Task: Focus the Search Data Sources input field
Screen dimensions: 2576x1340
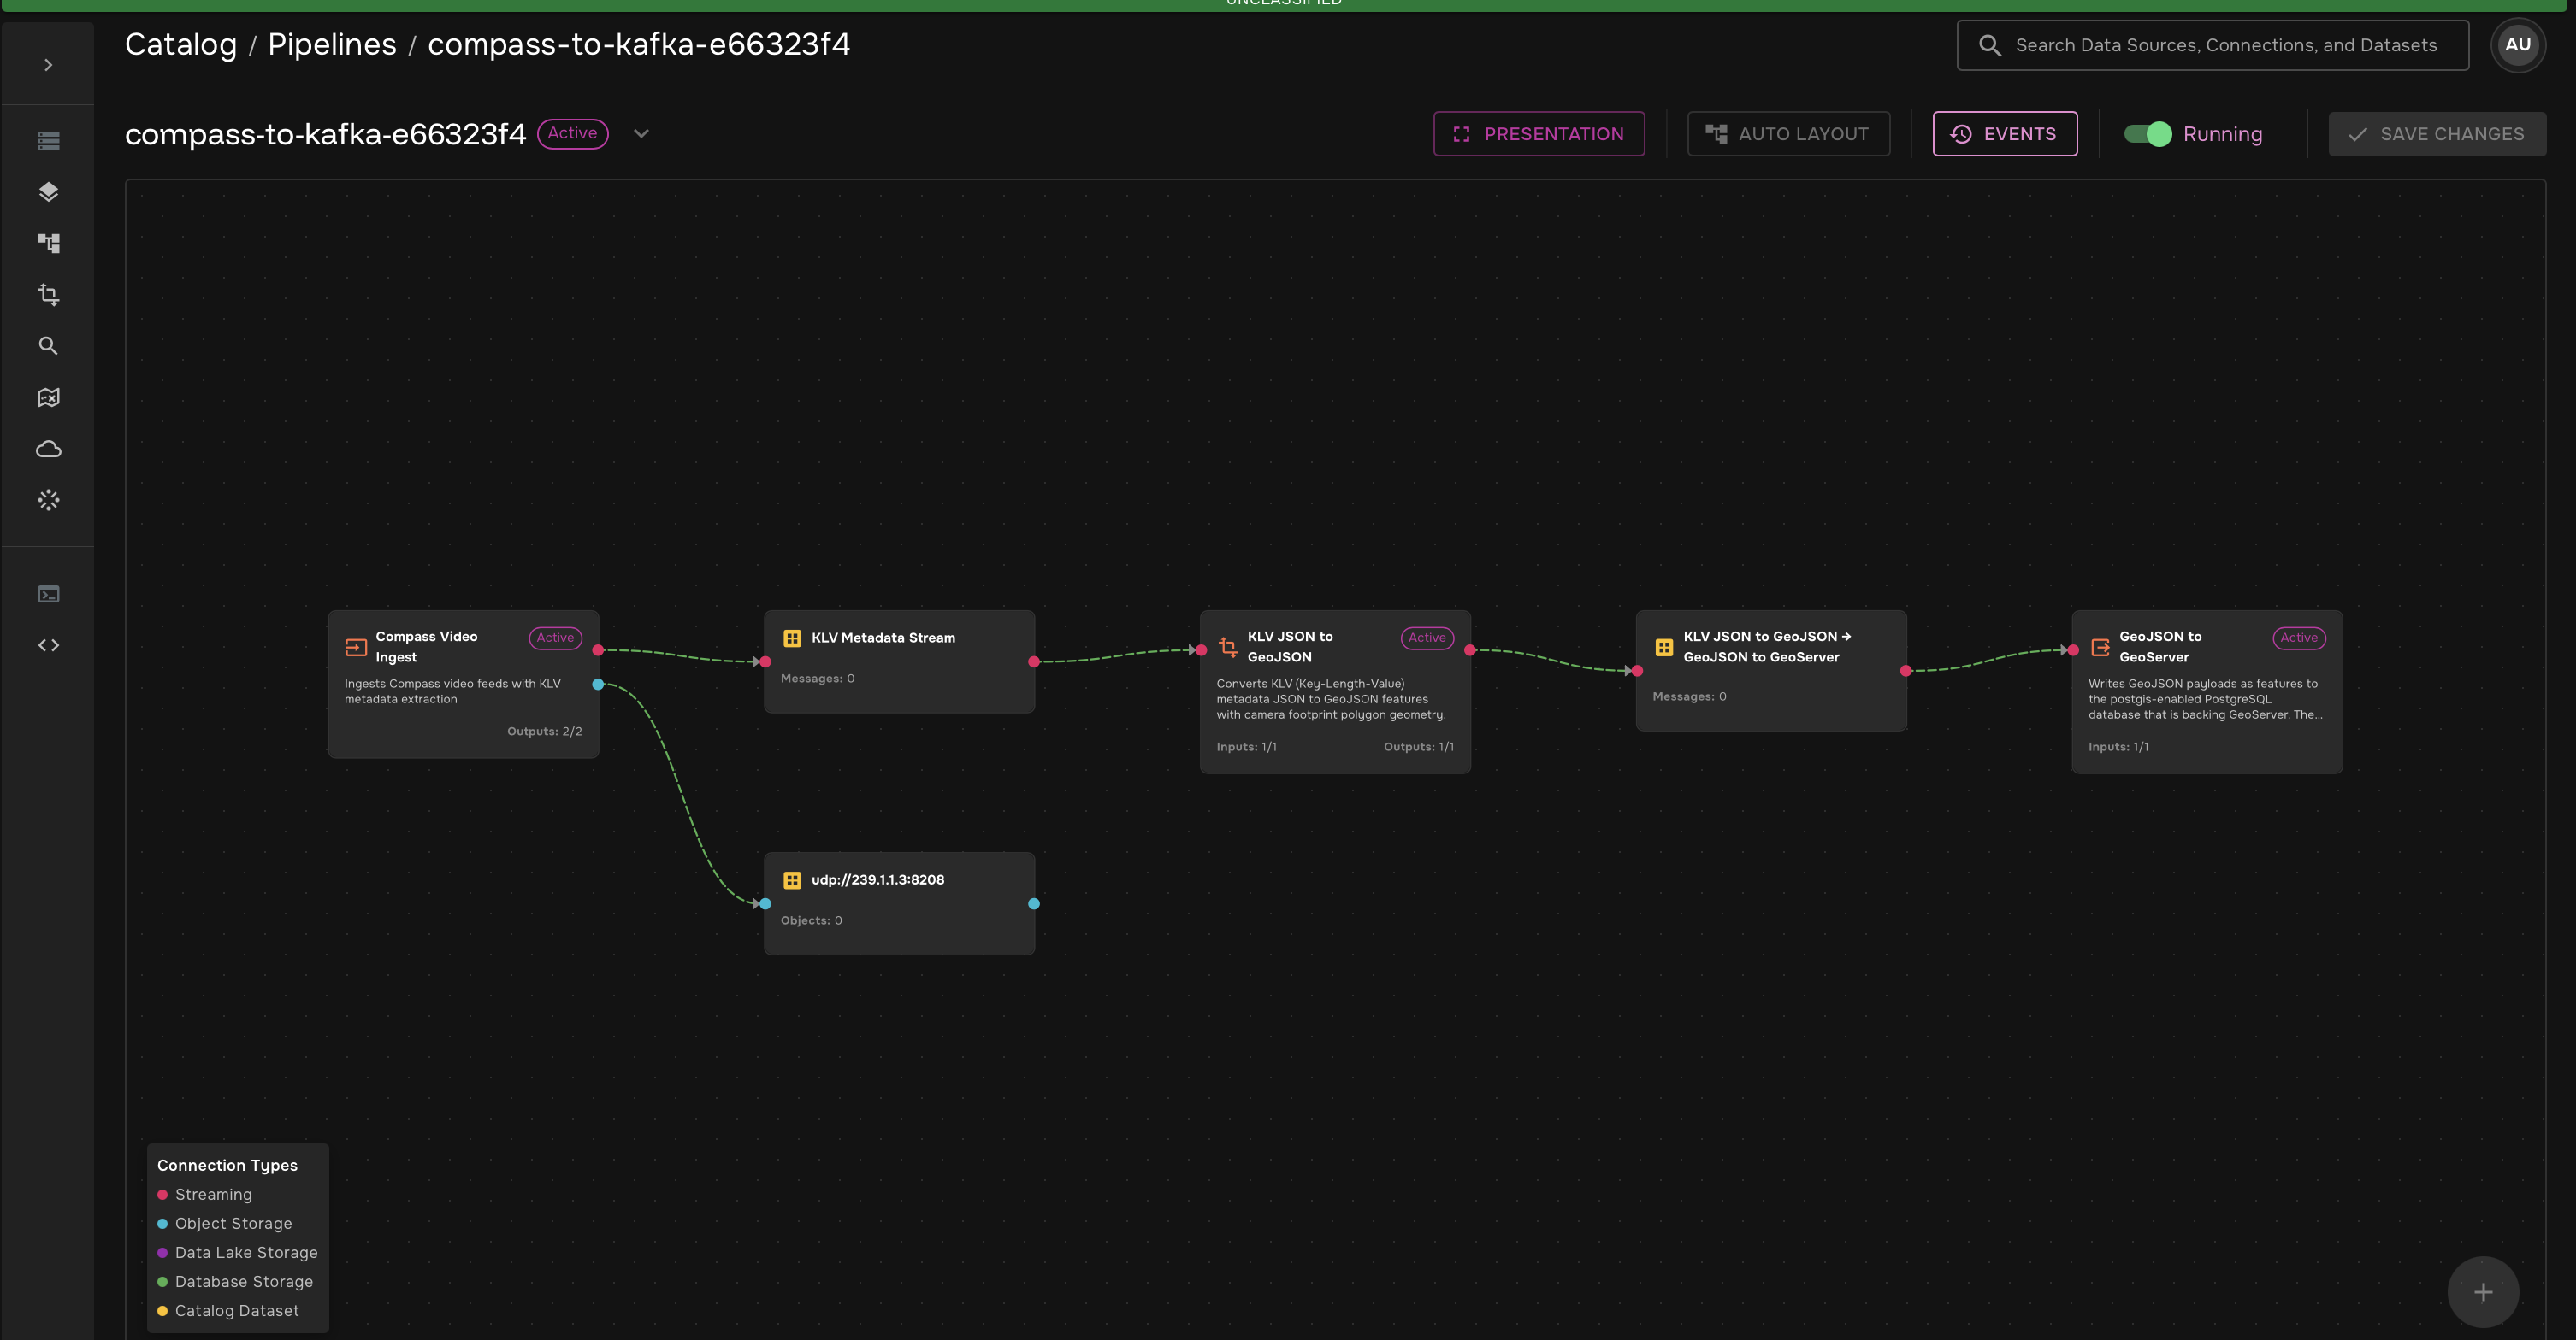Action: point(2212,45)
